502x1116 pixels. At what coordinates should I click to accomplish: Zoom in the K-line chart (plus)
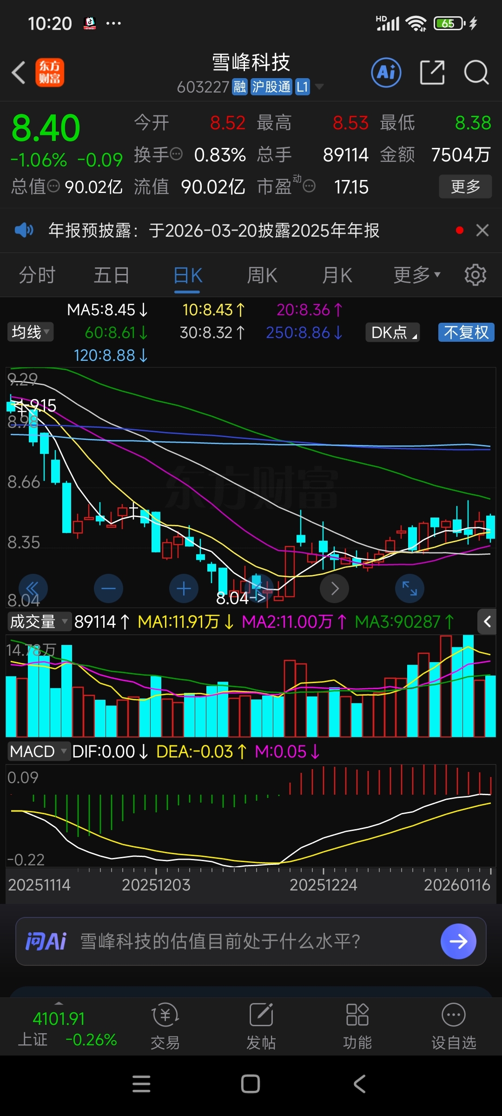[184, 589]
